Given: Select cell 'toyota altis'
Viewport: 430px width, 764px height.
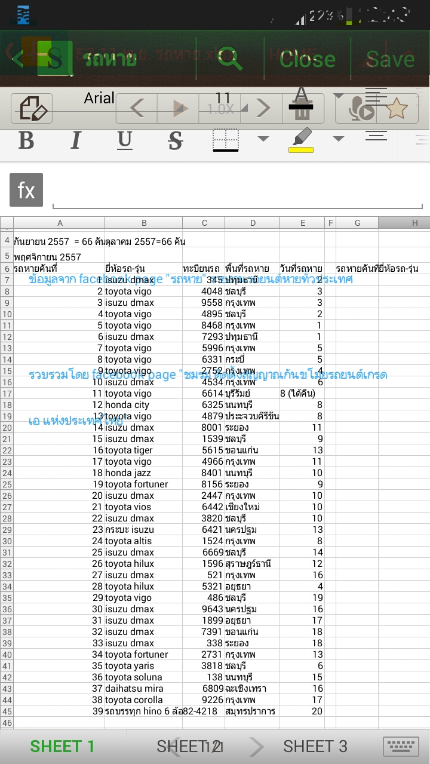Looking at the screenshot, I should (x=144, y=541).
